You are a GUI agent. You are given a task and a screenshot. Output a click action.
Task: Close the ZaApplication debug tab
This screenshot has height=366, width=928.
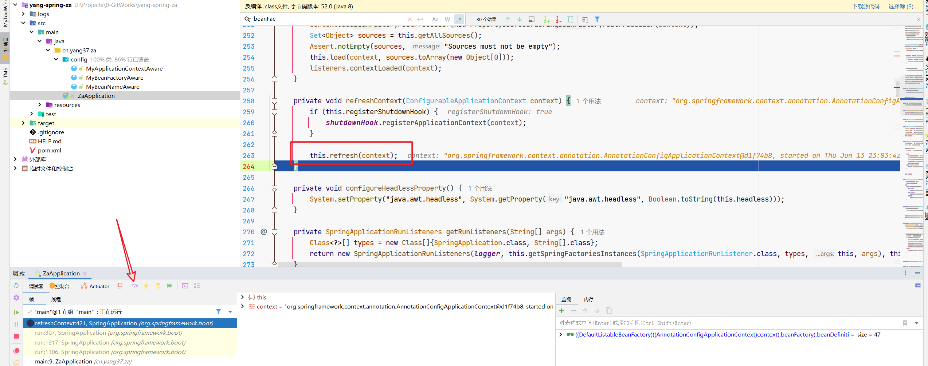click(x=85, y=274)
